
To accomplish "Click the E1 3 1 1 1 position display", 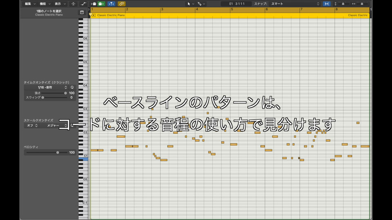I will (236, 4).
